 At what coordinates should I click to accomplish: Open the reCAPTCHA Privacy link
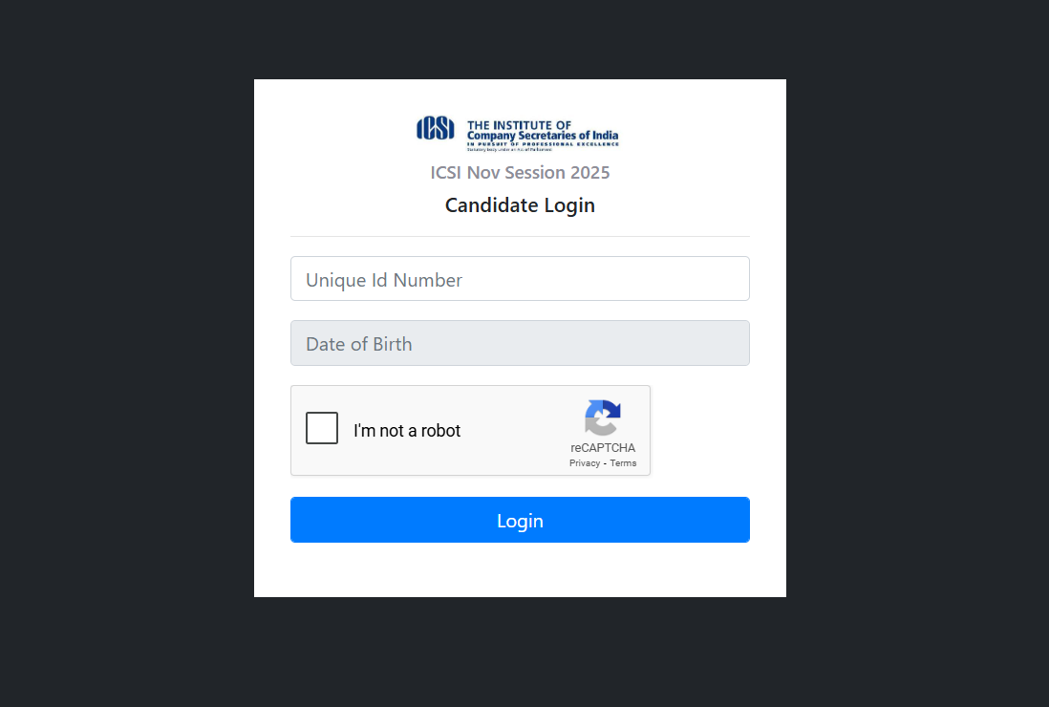[x=585, y=463]
